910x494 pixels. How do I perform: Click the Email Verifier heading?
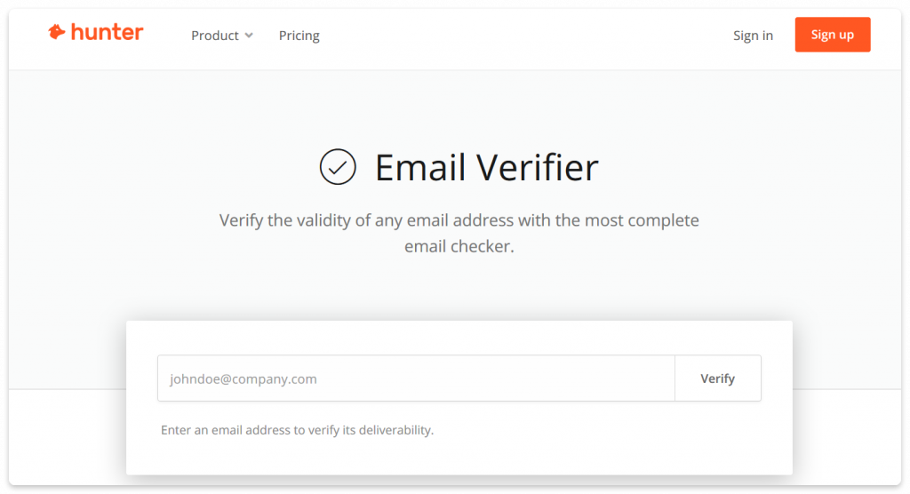pos(486,167)
